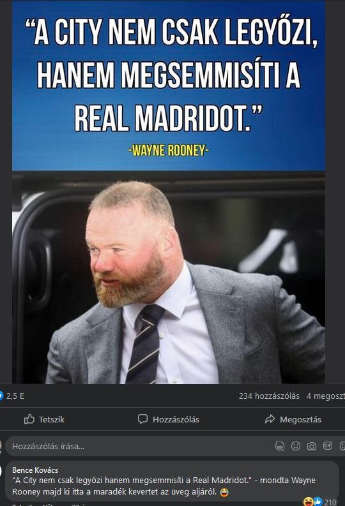Screen dimensions: 345x506
Task: Click the 210 reaction count on comment
Action: (x=330, y=502)
